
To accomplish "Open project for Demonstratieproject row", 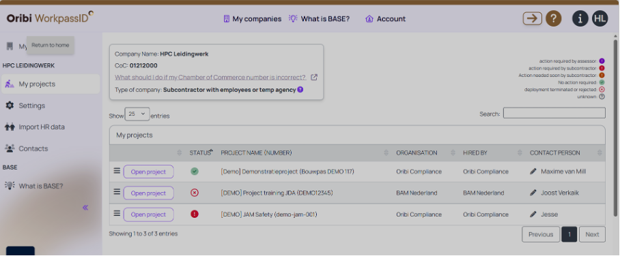I will [x=149, y=172].
